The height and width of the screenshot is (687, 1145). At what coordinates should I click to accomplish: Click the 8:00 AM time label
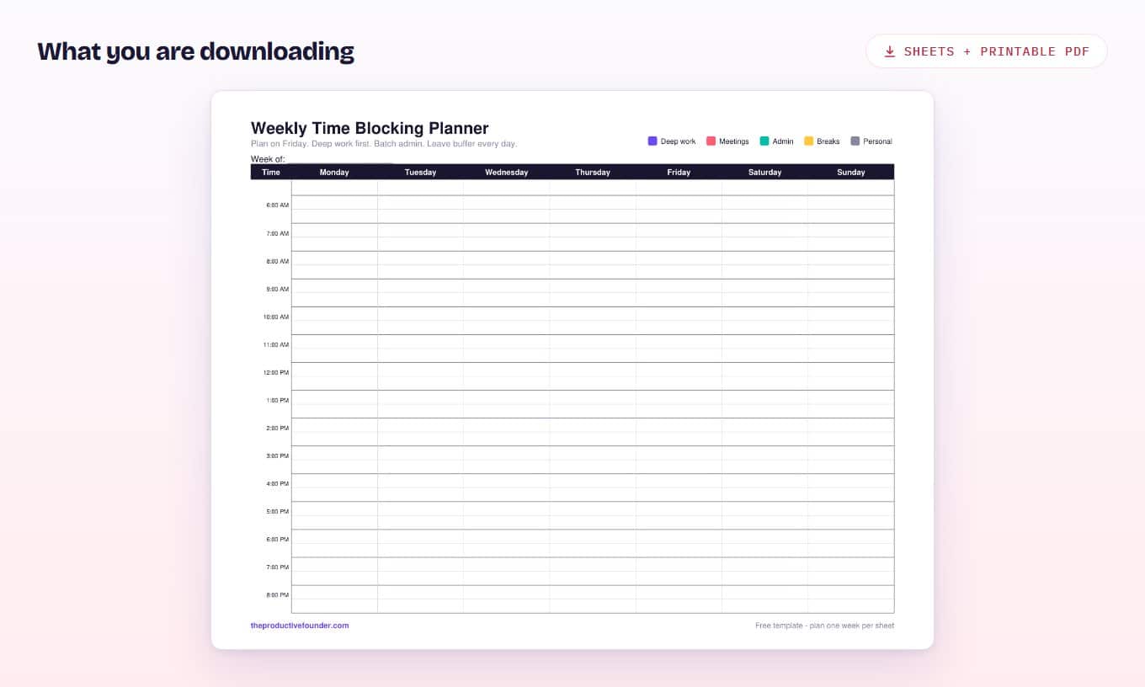tap(278, 261)
